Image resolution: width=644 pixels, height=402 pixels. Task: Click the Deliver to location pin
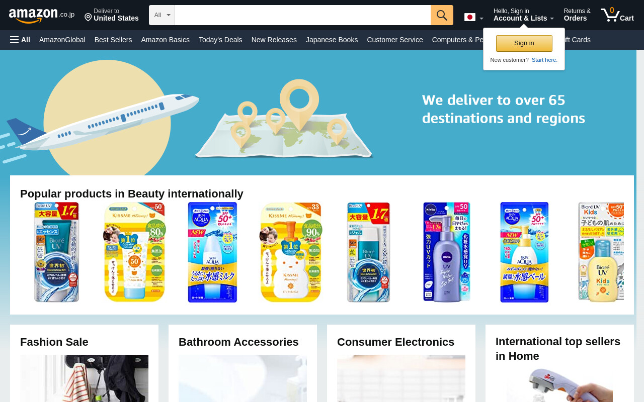[x=88, y=18]
